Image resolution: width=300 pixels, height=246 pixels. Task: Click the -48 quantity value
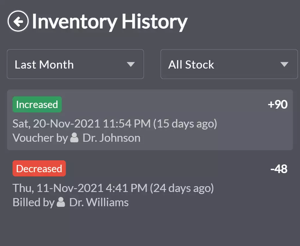click(279, 169)
